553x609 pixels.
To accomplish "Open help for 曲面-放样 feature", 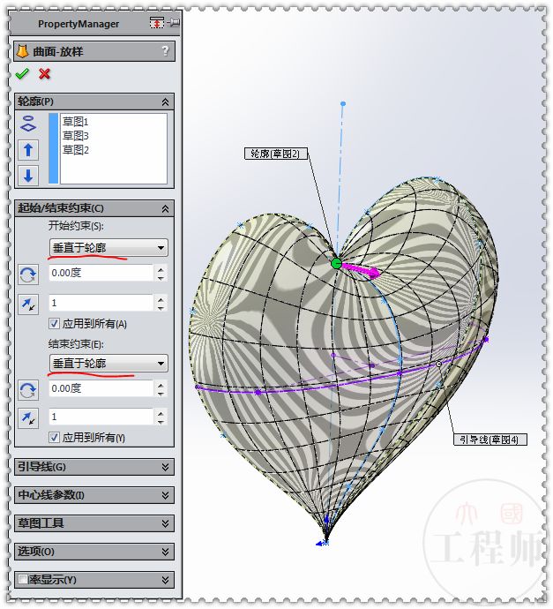I will pyautogui.click(x=165, y=51).
